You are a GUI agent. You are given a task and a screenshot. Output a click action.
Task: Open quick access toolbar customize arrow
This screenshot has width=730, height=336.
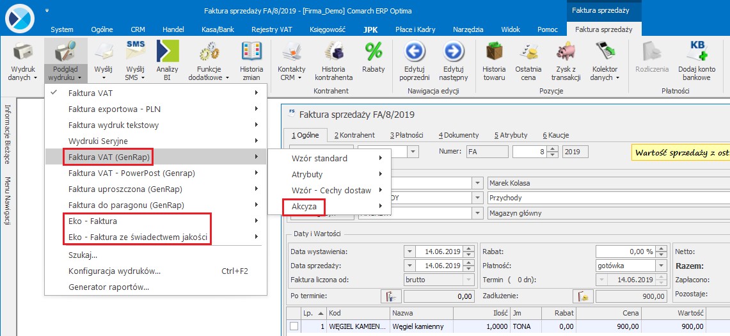click(47, 10)
